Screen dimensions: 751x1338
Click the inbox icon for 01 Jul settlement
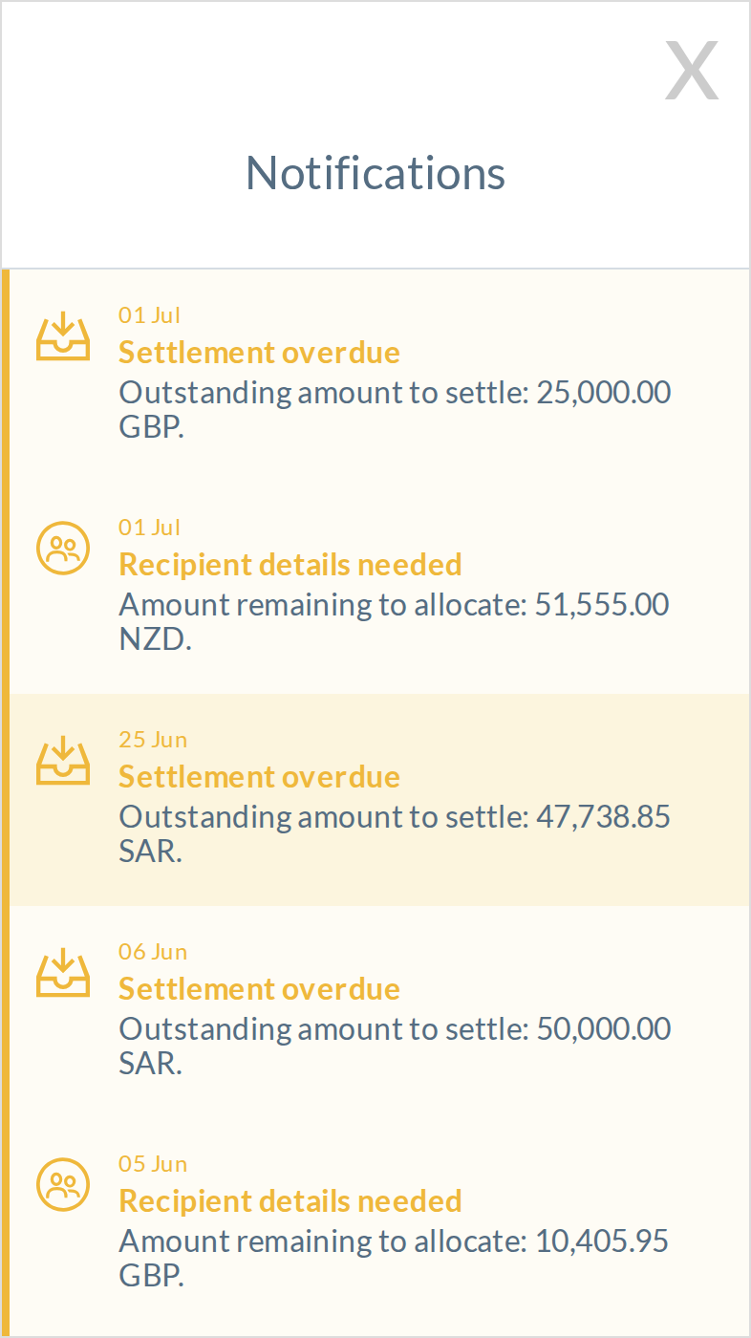tap(63, 336)
